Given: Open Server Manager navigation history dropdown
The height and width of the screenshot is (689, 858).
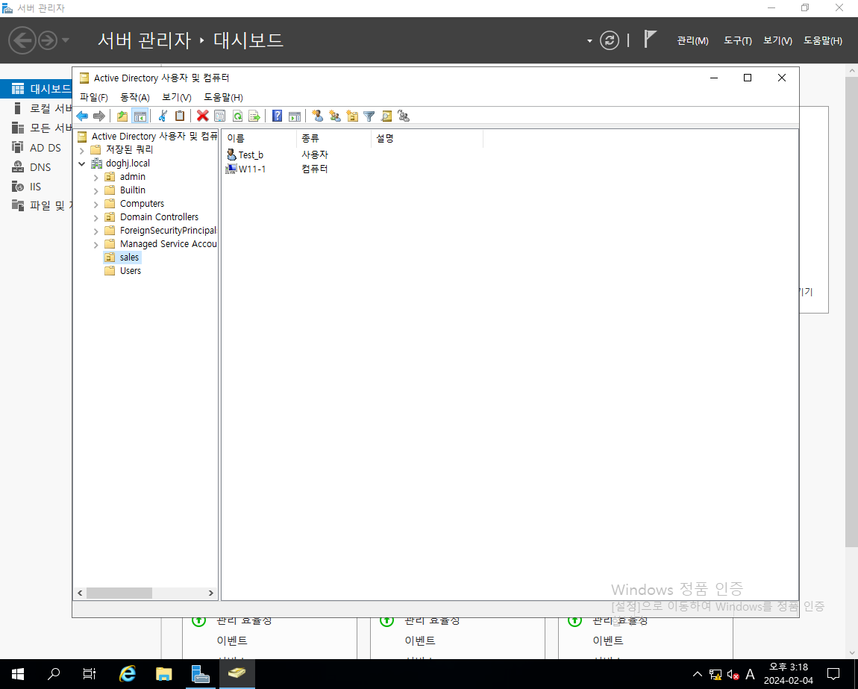Looking at the screenshot, I should [66, 40].
